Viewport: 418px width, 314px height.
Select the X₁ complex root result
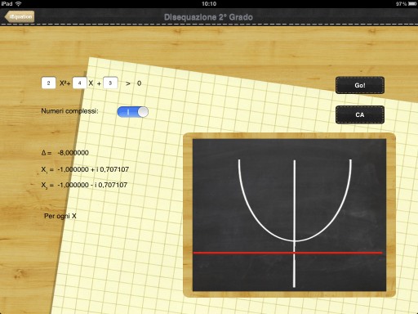pyautogui.click(x=85, y=169)
